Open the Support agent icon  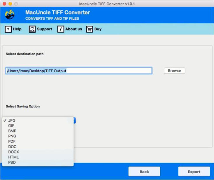[32, 29]
